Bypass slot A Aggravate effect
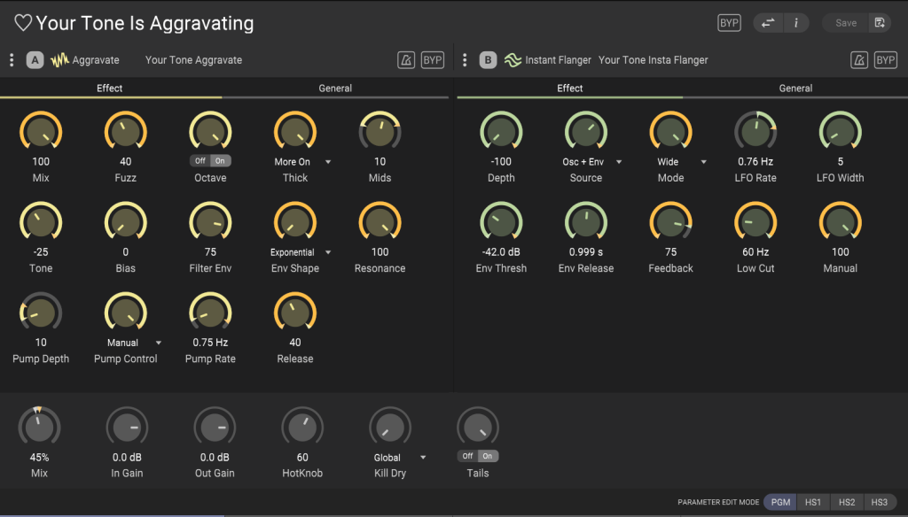This screenshot has width=908, height=517. coord(432,60)
